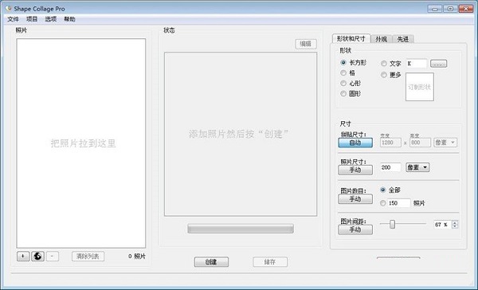Switch to the 先进 tab
Viewport: 478px width, 290px height.
point(403,39)
